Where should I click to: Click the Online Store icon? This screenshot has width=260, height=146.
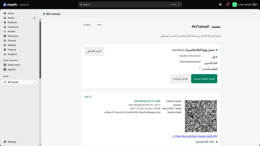[5, 65]
